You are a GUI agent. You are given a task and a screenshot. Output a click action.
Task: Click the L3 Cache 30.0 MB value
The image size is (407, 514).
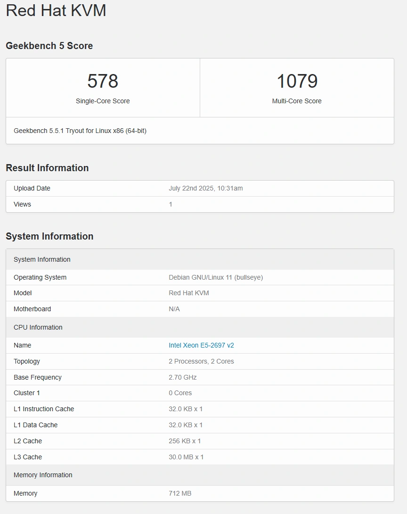(x=186, y=457)
